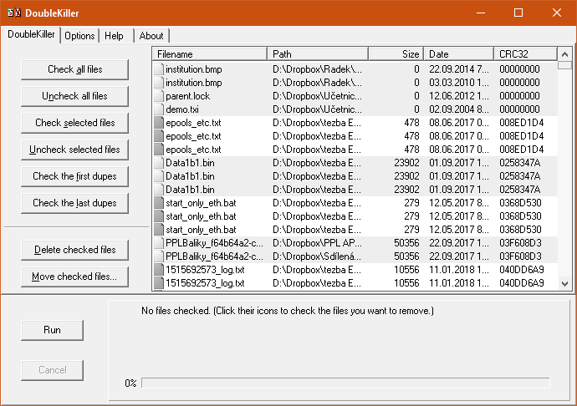The height and width of the screenshot is (406, 577).
Task: Click file icon of parent.lock row
Action: click(159, 96)
